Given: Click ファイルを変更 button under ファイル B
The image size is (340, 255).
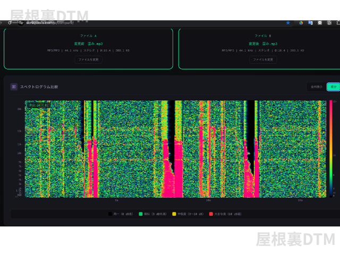Looking at the screenshot, I should coord(263,59).
